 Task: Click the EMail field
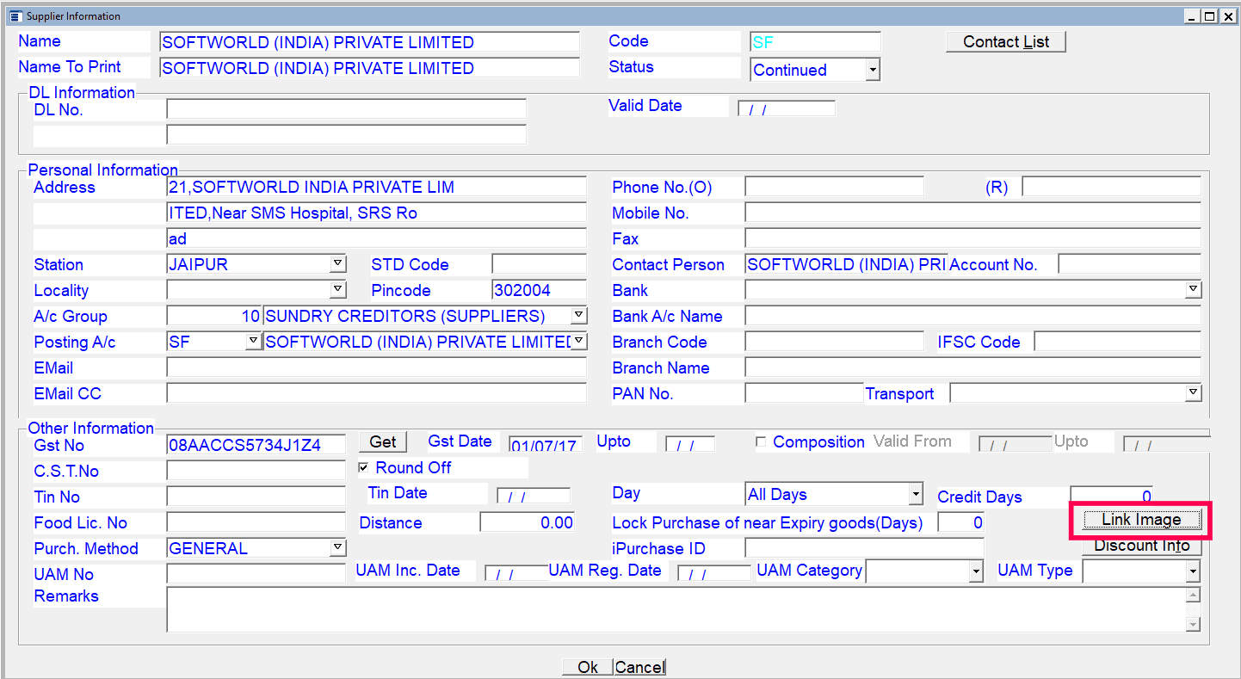376,367
